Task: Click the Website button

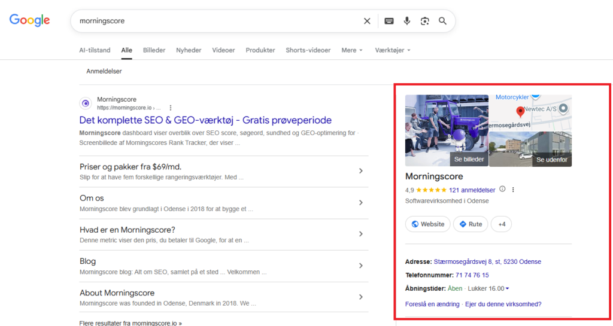Action: [x=427, y=224]
